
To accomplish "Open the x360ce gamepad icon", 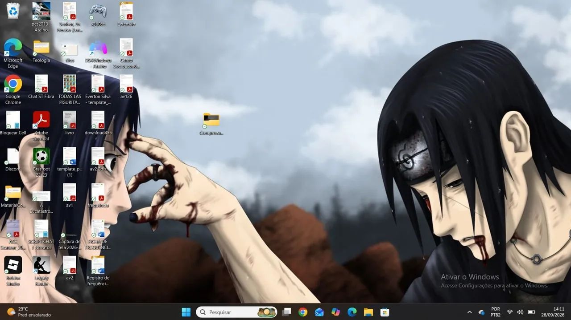I will pos(98,14).
